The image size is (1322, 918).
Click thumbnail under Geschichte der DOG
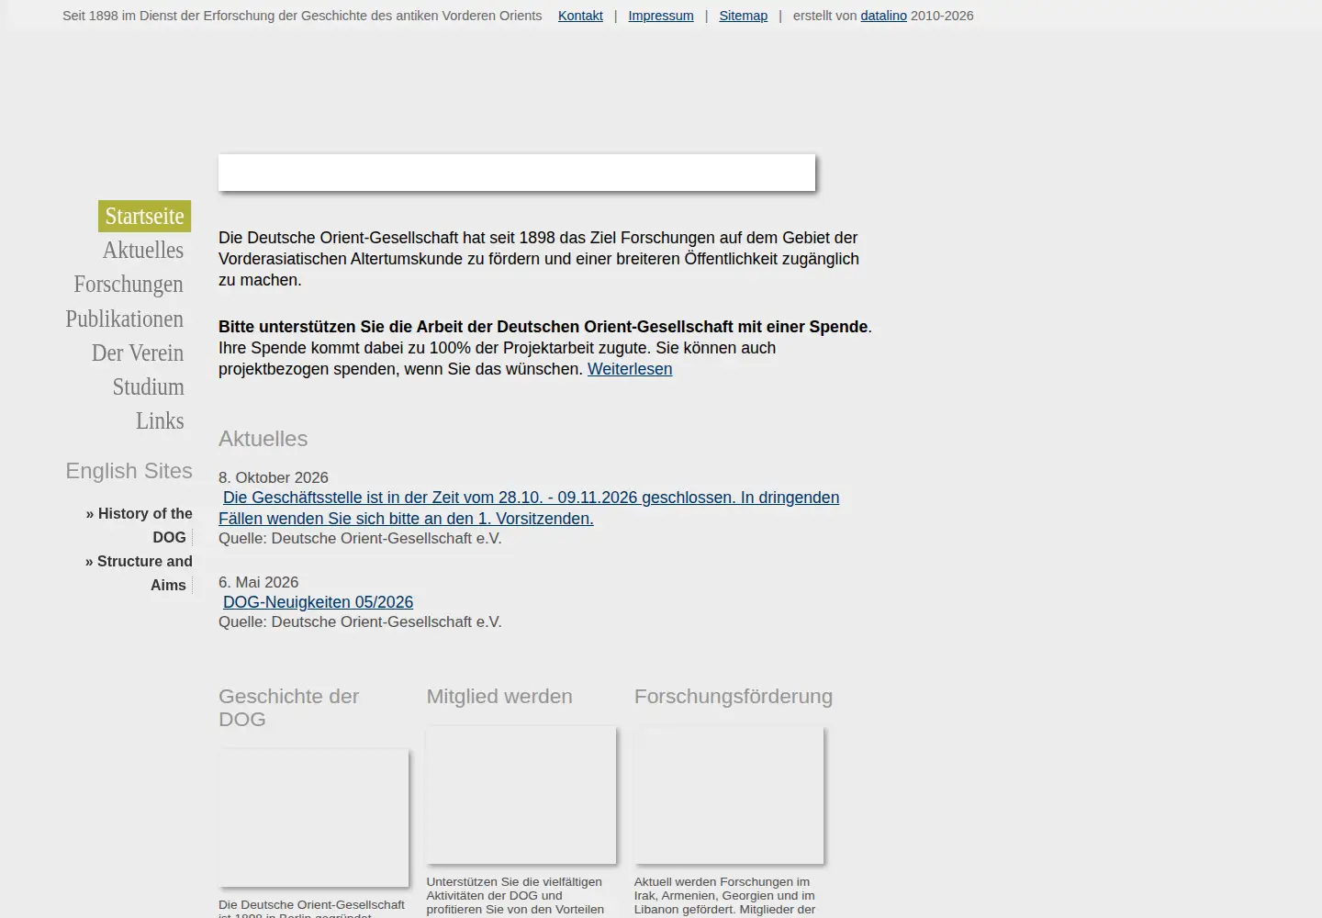tap(313, 818)
